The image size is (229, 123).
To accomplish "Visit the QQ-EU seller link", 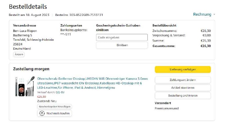I will point(60,92).
